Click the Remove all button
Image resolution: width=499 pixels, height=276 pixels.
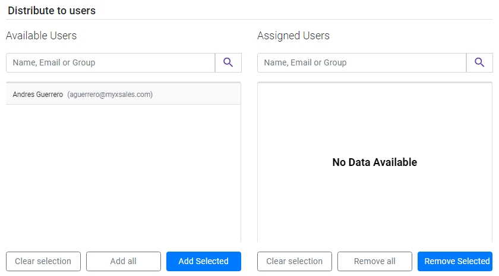click(375, 261)
